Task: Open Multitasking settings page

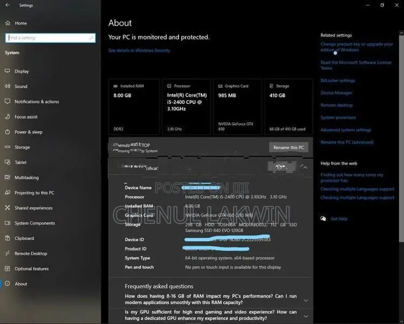Action: click(26, 178)
